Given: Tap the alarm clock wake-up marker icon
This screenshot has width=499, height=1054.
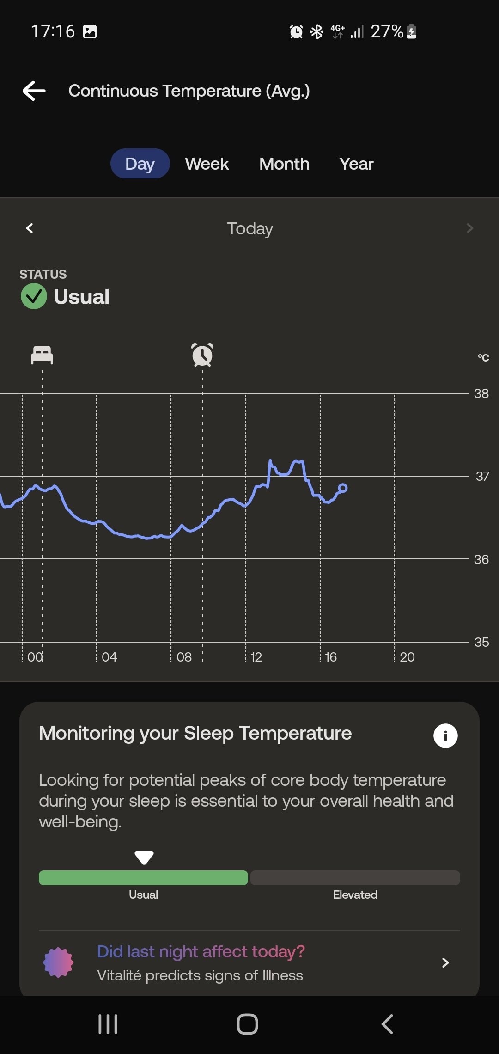Looking at the screenshot, I should click(202, 355).
